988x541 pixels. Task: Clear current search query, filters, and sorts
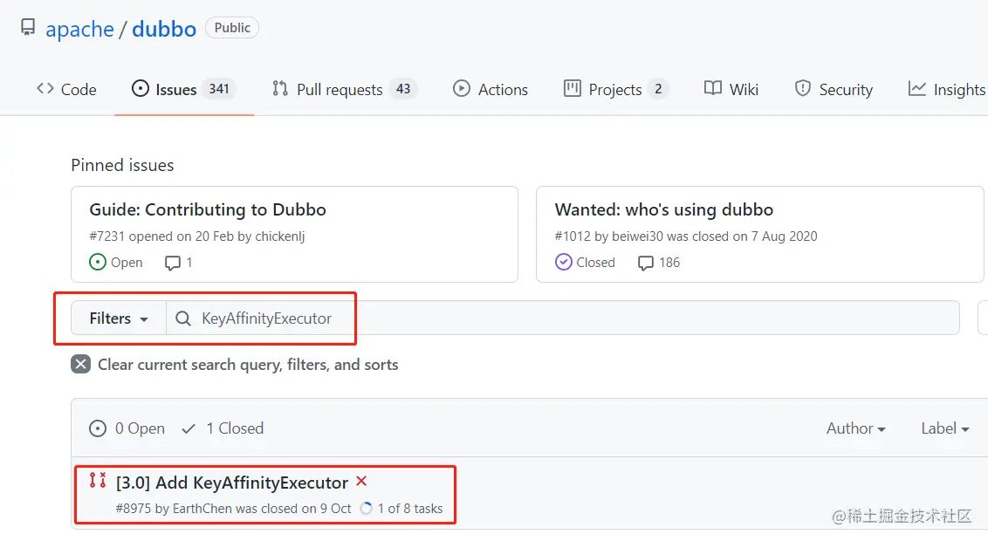(x=248, y=365)
